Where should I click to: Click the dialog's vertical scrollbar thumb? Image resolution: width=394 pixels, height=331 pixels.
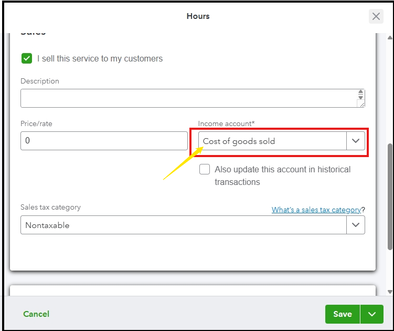(389, 196)
